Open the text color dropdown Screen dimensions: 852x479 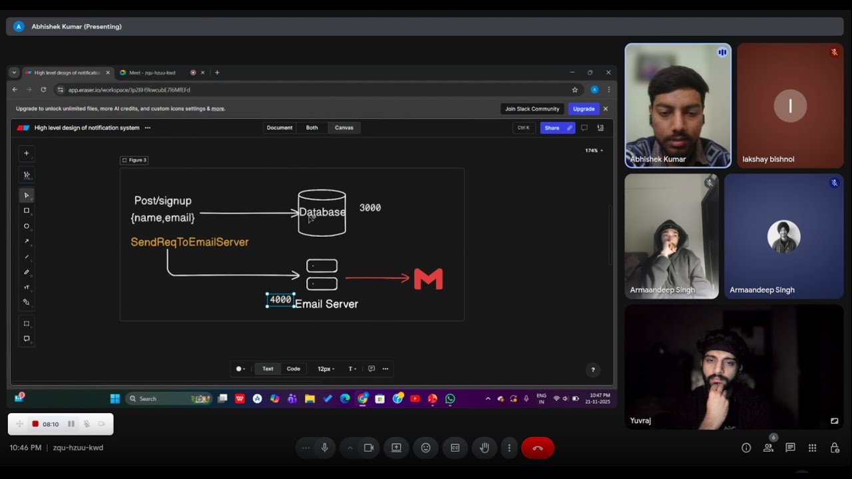(240, 369)
